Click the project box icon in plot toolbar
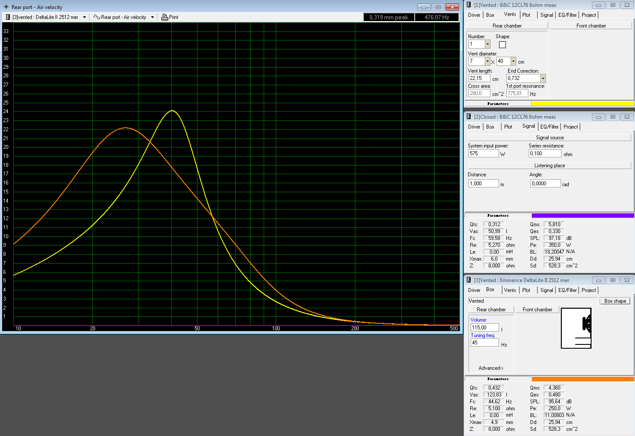Image resolution: width=635 pixels, height=436 pixels. 8,17
